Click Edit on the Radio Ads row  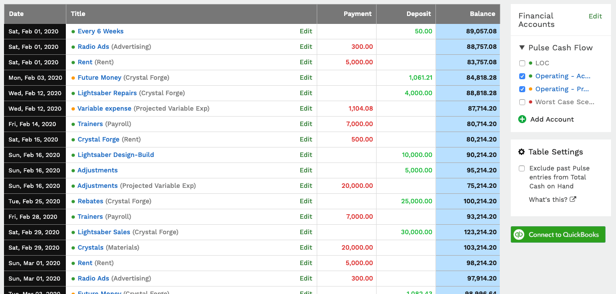tap(306, 46)
